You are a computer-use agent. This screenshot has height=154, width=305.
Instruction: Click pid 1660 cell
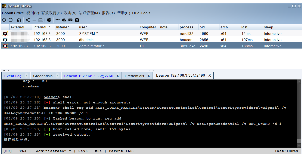(x=209, y=34)
